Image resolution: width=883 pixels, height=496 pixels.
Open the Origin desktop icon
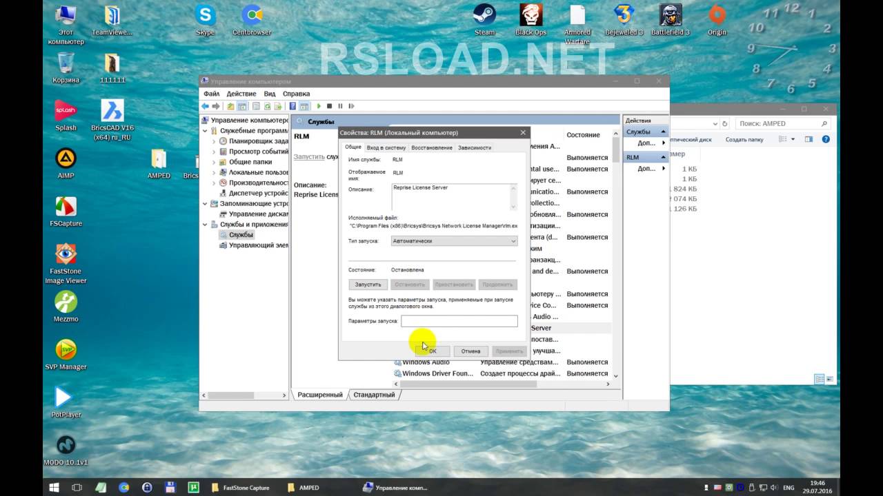click(717, 19)
